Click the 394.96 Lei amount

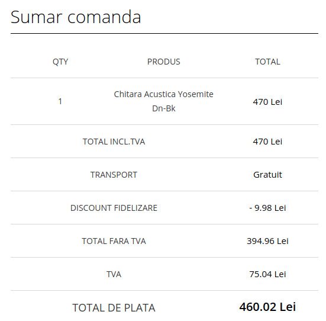(267, 241)
